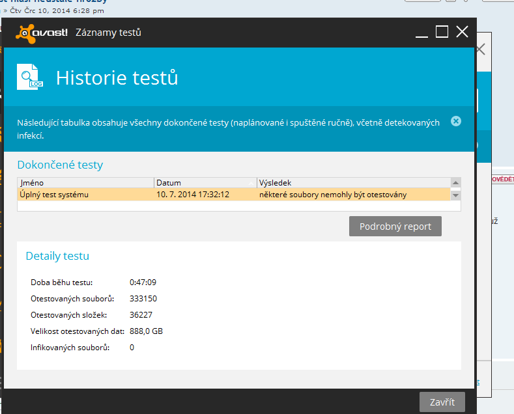Screen dimensions: 514x414
Task: Close the background dialog behind avast window
Action: click(481, 49)
